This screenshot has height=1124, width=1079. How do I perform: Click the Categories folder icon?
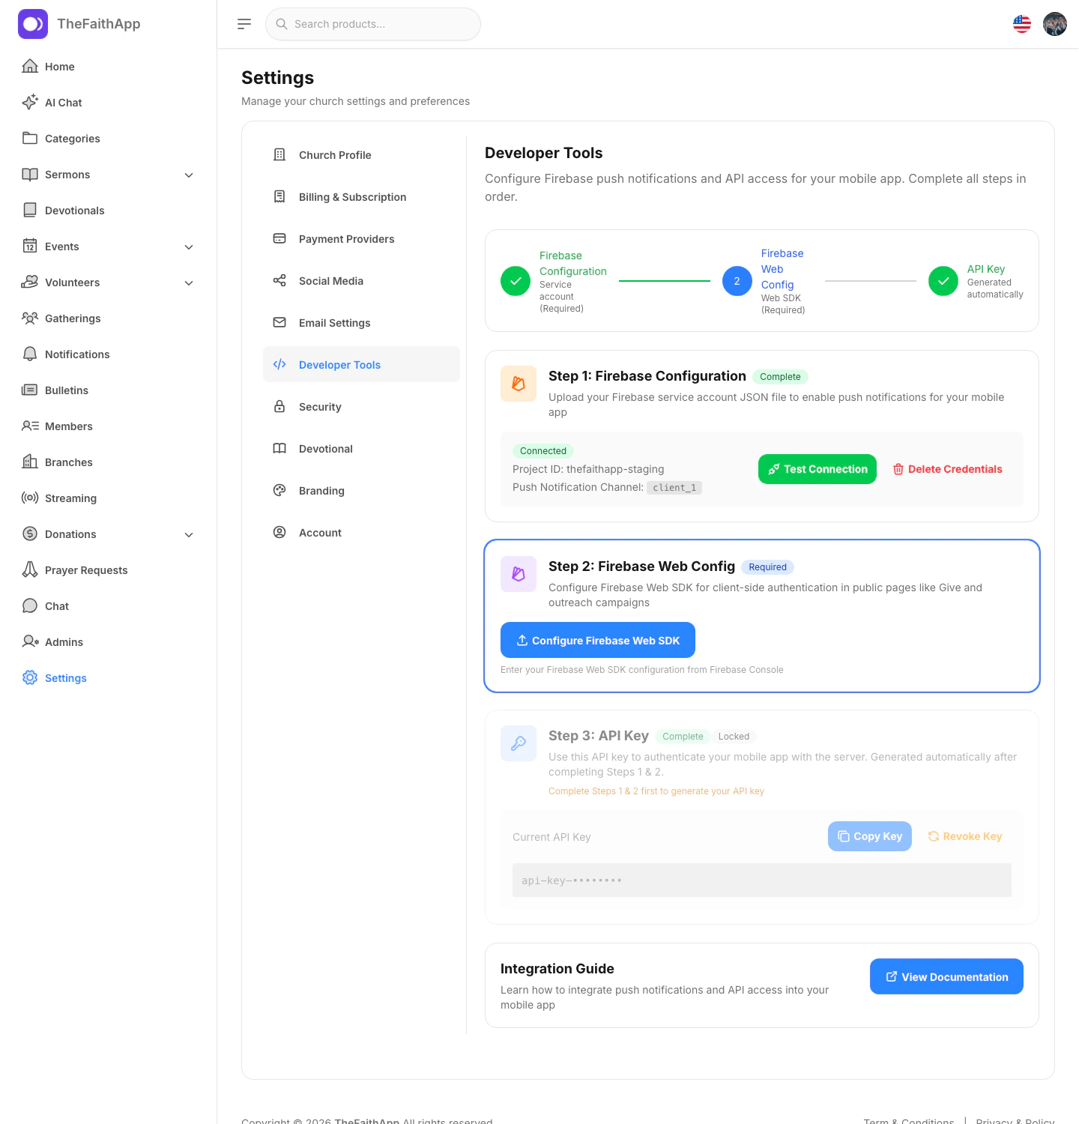tap(30, 138)
